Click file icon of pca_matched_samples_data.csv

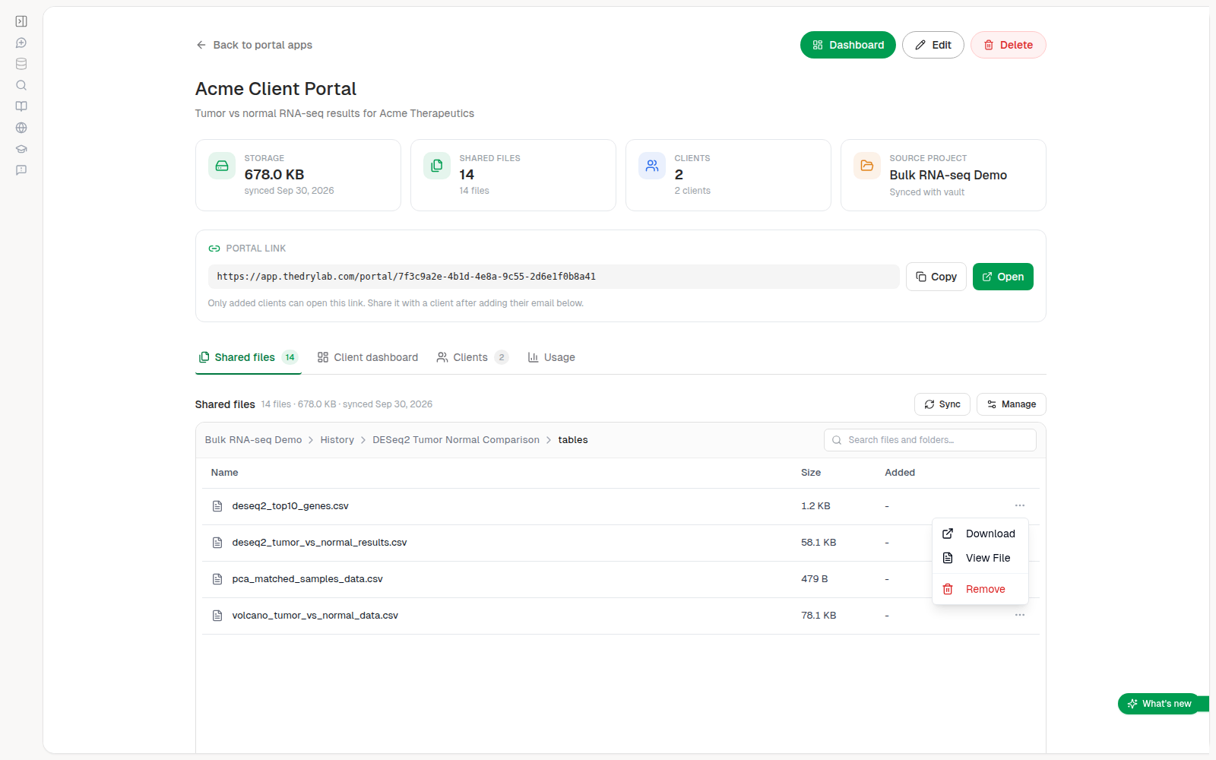click(217, 579)
